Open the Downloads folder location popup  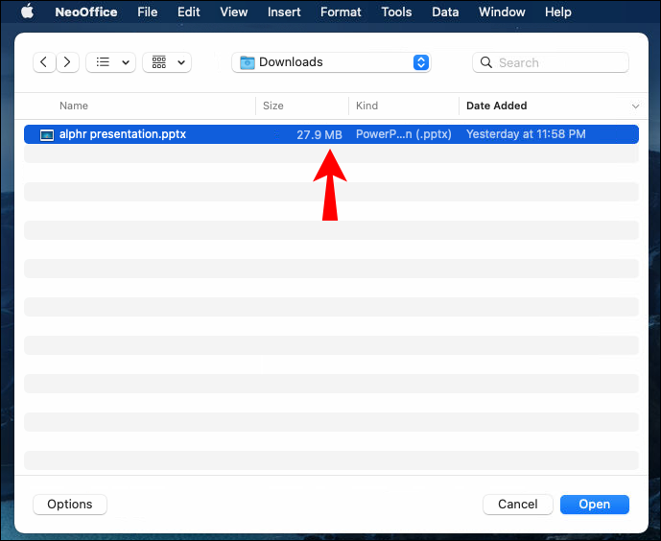point(331,62)
